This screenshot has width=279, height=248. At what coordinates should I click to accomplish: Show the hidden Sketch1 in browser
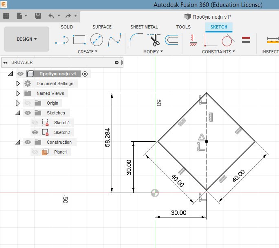35,123
